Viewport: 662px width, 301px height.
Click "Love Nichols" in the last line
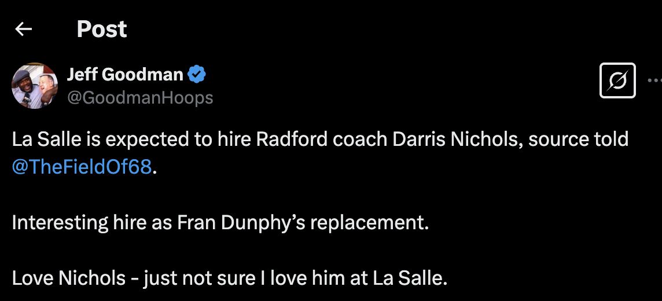69,278
